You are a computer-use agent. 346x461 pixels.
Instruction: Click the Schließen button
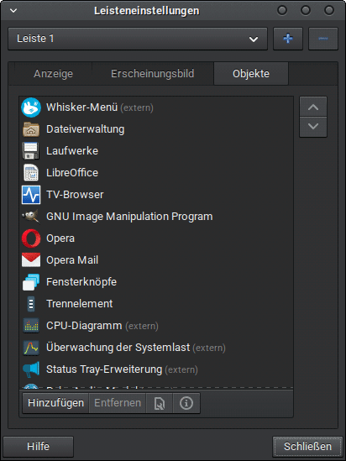307,447
